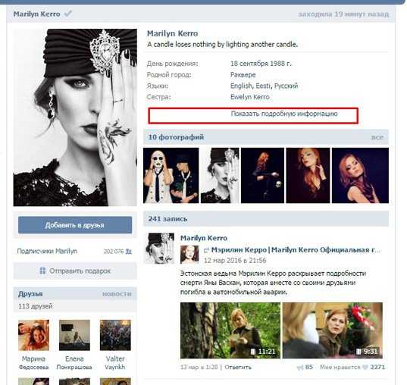407x385 pixels.
Task: Open the новости link in Друзья block
Action: (x=117, y=294)
